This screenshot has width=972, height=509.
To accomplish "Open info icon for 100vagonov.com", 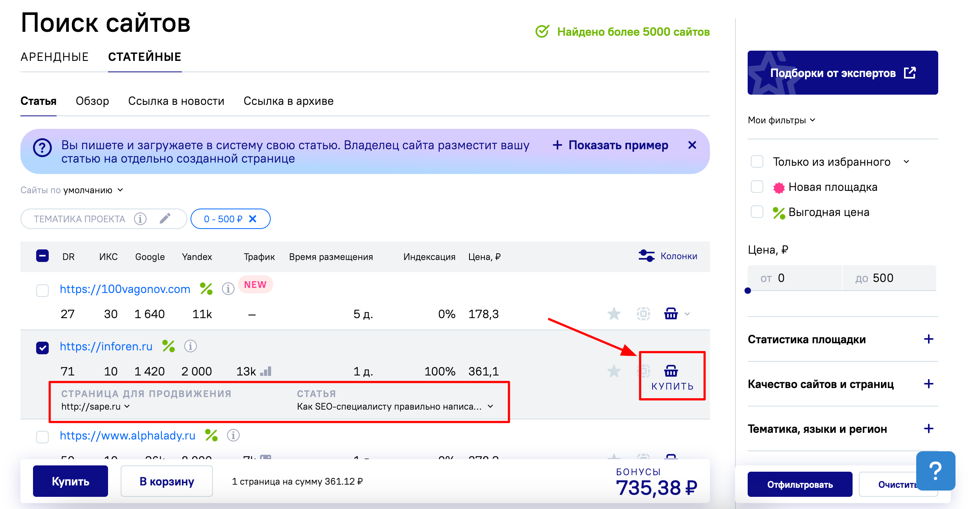I will coord(228,289).
